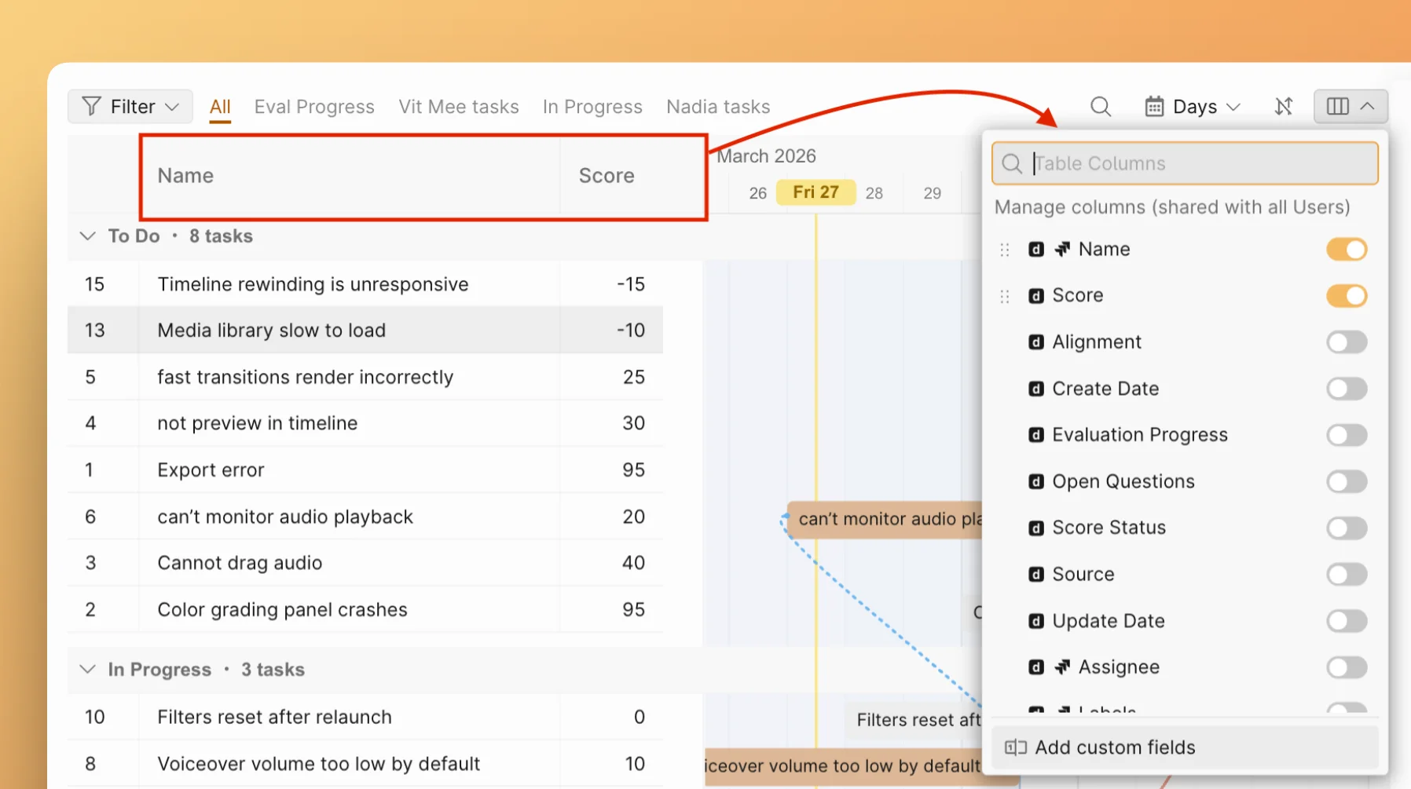The image size is (1411, 789).
Task: Click the search magnifier icon in toolbar
Action: click(x=1100, y=107)
